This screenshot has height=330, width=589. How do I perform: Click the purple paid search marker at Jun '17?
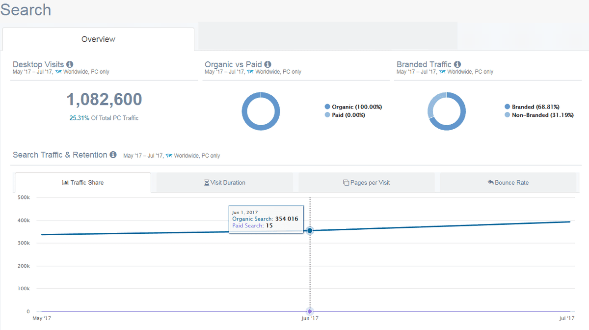(x=310, y=311)
